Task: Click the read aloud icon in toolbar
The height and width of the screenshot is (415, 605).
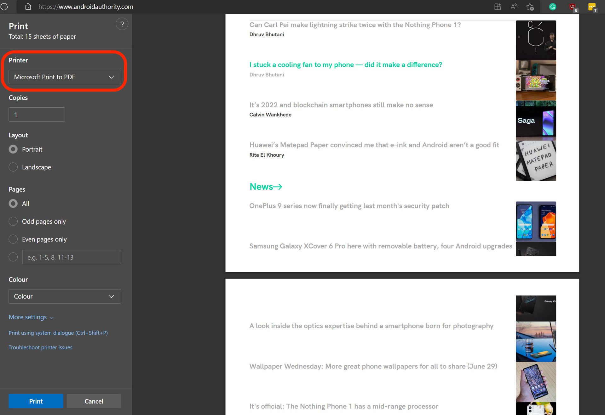Action: [x=514, y=6]
